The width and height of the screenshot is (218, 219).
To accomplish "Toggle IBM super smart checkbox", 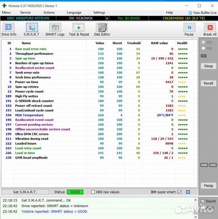I will [180, 192].
